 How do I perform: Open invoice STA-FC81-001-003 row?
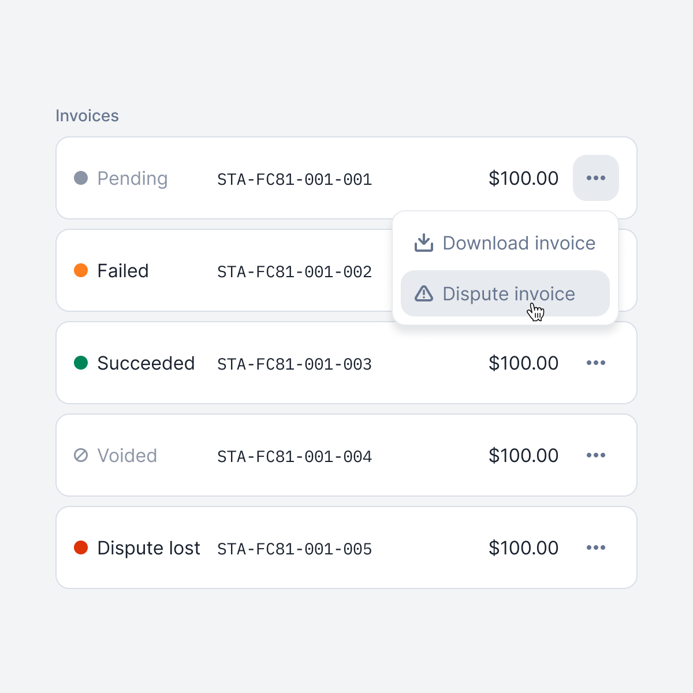(x=346, y=363)
